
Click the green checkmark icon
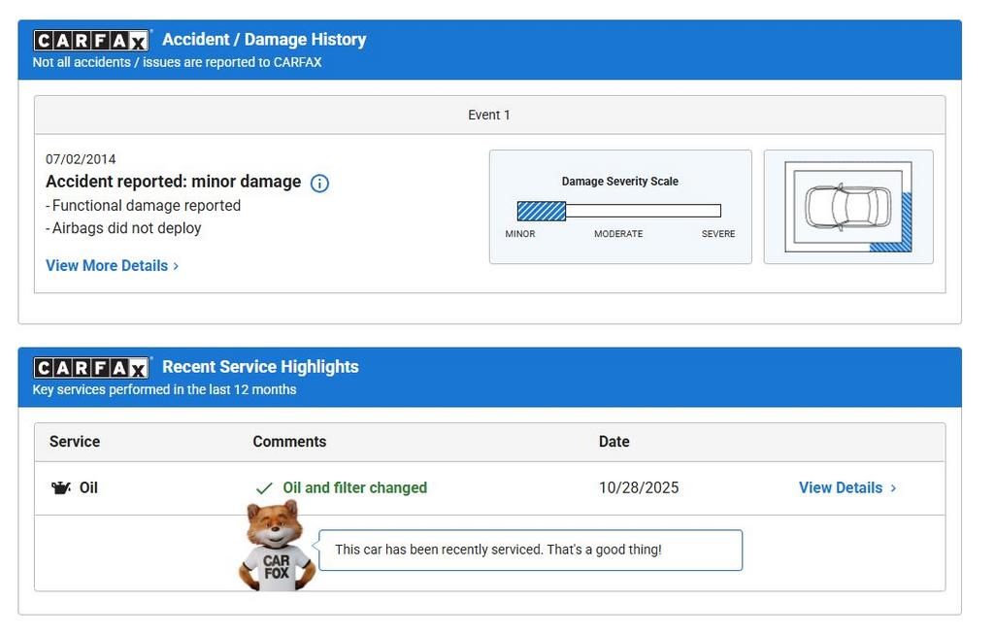[264, 488]
